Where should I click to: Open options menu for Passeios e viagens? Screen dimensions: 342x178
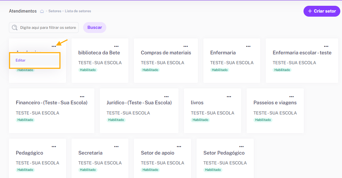click(x=291, y=96)
